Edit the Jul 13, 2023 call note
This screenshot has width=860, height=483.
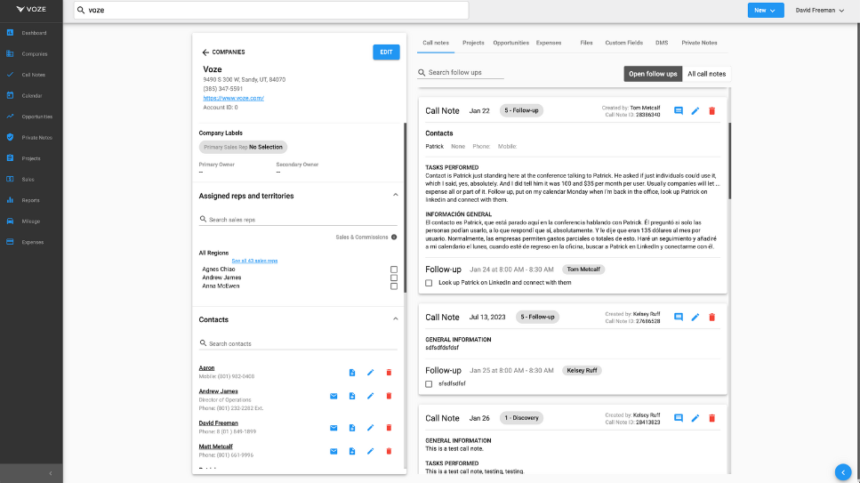tap(695, 318)
